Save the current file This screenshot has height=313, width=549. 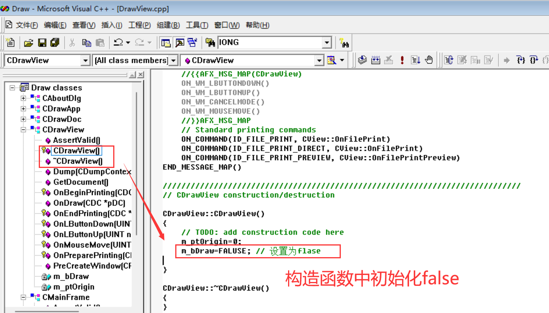(42, 43)
